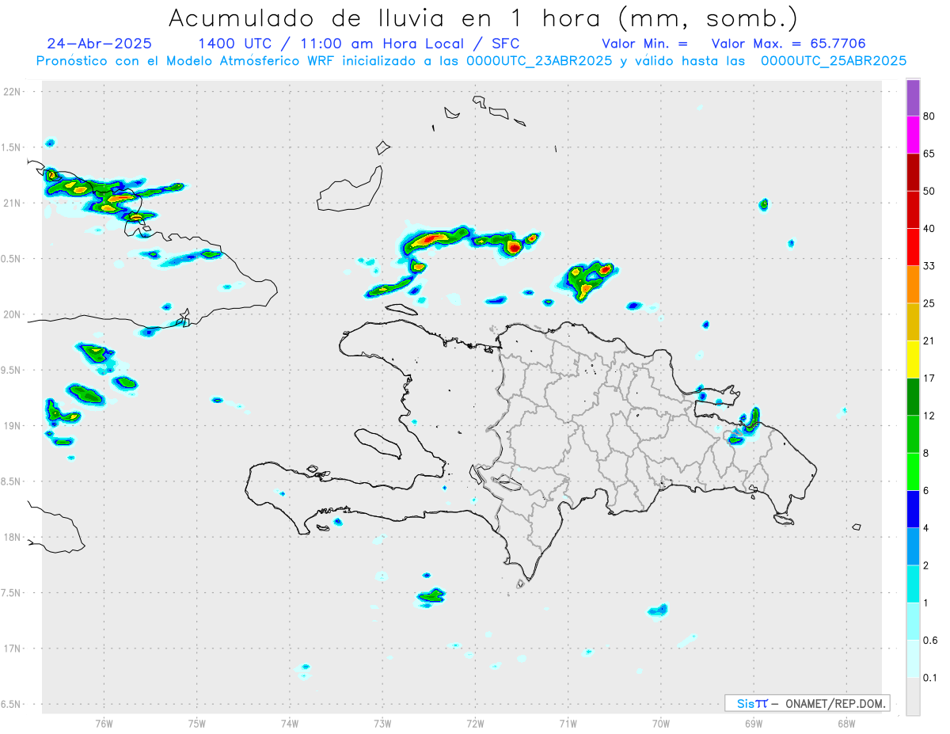This screenshot has width=950, height=734.
Task: Click the '68W' longitude label
Action: coord(846,723)
